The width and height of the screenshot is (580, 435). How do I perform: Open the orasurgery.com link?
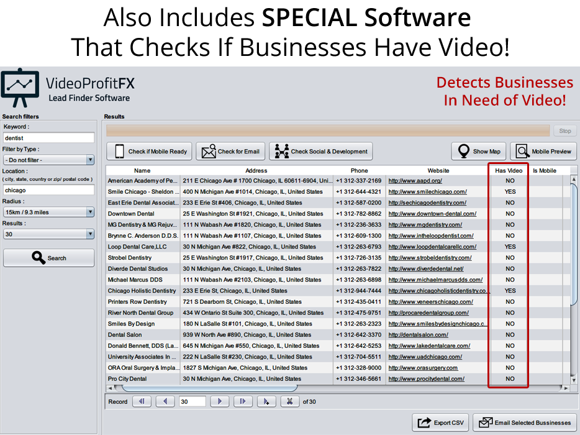pyautogui.click(x=423, y=368)
